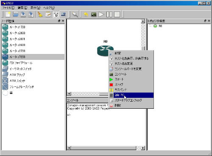
Task: Select the Add link cable tool
Action: pos(75,14)
